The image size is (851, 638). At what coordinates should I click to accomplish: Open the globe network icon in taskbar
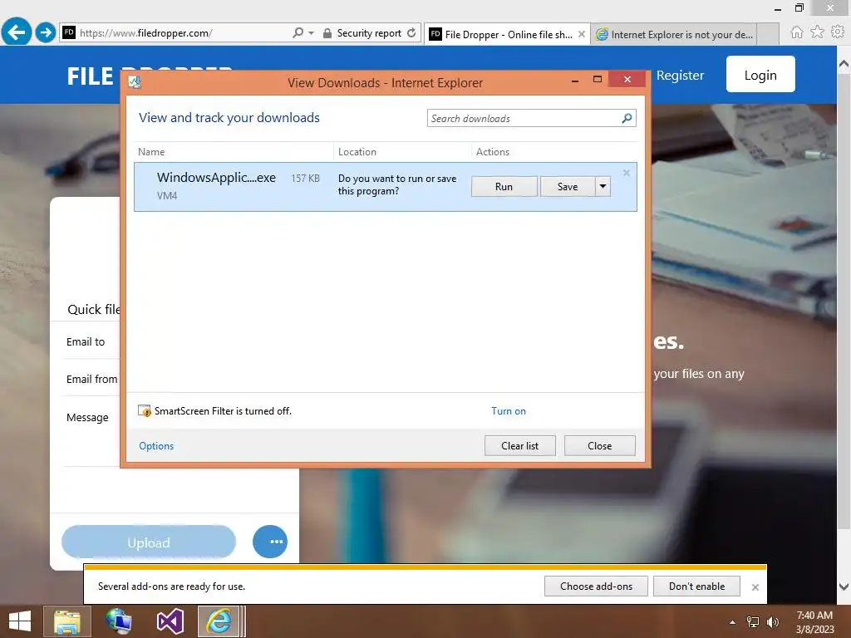(x=119, y=621)
